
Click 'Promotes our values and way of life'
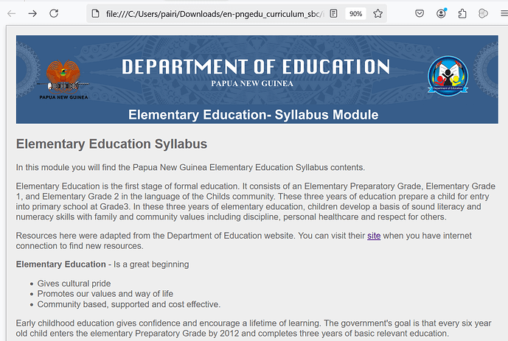pyautogui.click(x=105, y=294)
